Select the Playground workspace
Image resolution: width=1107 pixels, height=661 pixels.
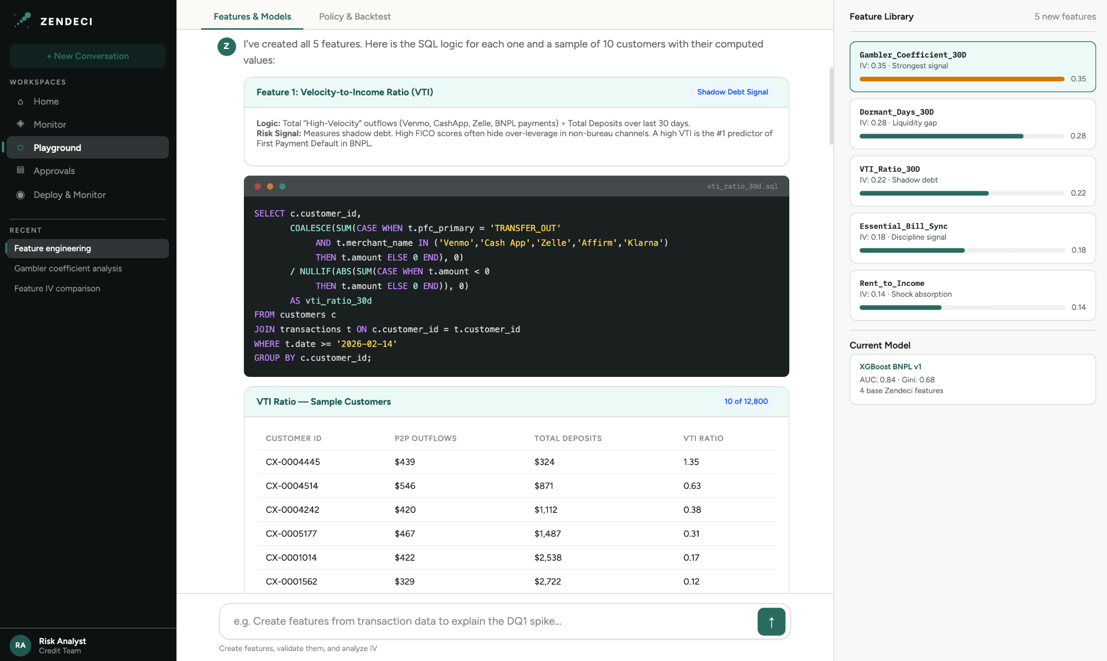(87, 148)
